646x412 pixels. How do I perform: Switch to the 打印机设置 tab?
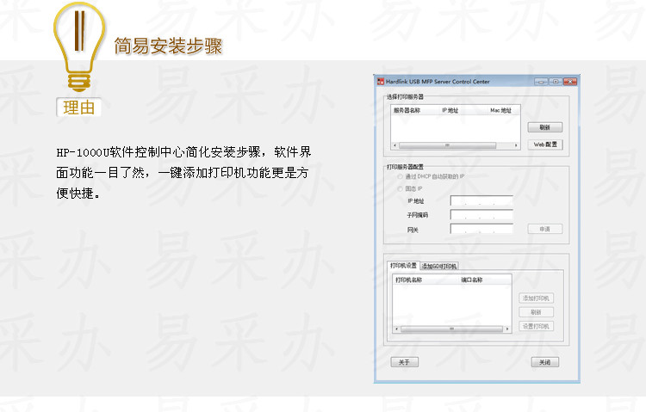pos(403,266)
